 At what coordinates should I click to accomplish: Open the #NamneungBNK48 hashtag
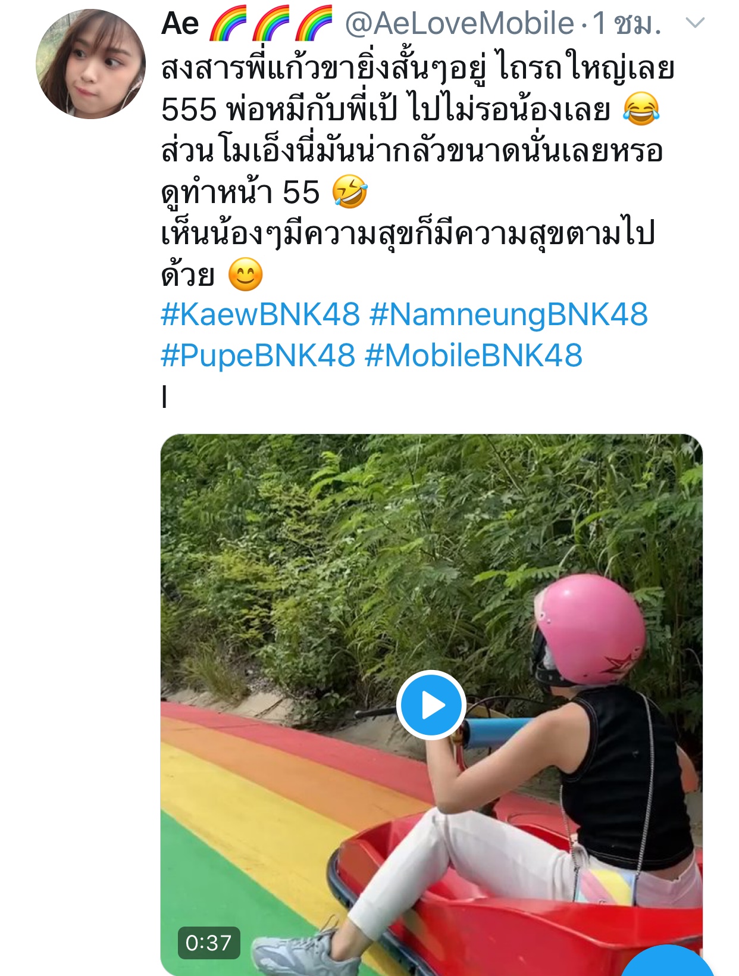click(x=509, y=314)
